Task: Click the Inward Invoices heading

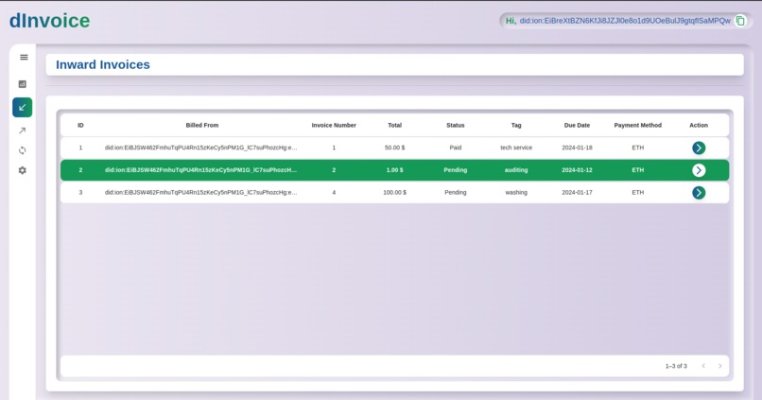Action: click(x=102, y=64)
